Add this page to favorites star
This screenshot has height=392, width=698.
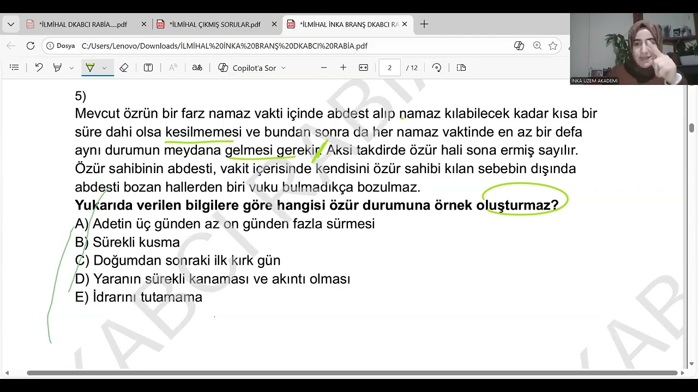553,46
